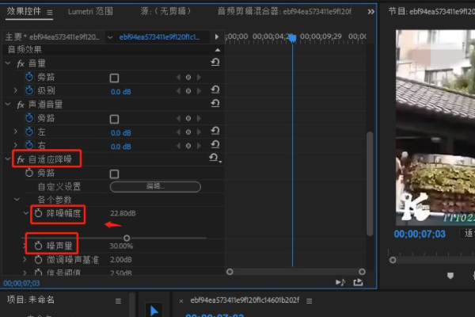Collapse the 音频效果 section arrow

[218, 50]
